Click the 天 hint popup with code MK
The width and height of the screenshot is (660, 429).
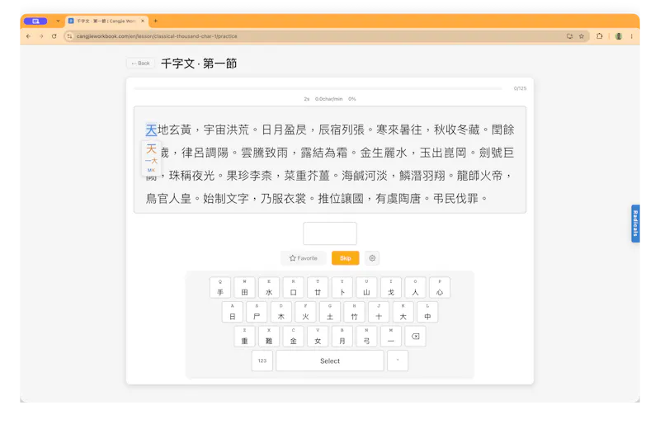pos(151,158)
